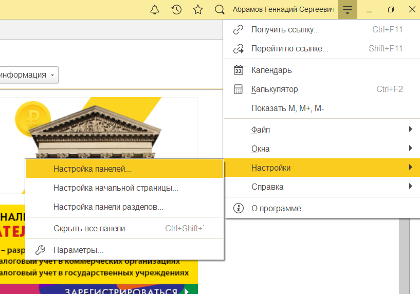The image size is (420, 294).
Task: Open the history clock icon
Action: click(x=176, y=10)
